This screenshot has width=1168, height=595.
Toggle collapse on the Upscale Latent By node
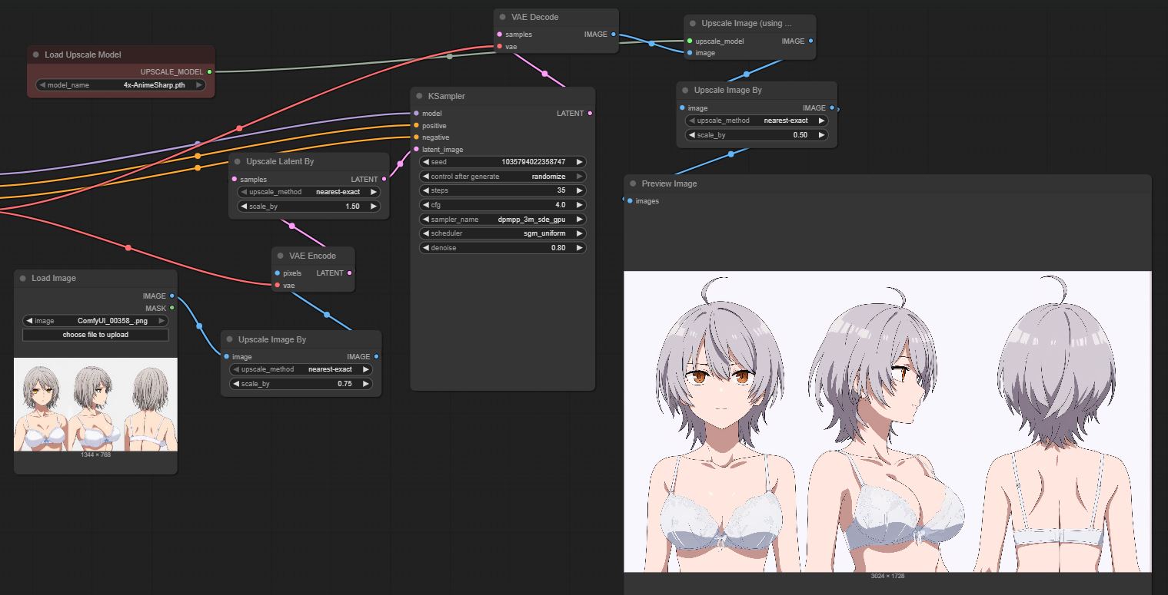pos(238,162)
